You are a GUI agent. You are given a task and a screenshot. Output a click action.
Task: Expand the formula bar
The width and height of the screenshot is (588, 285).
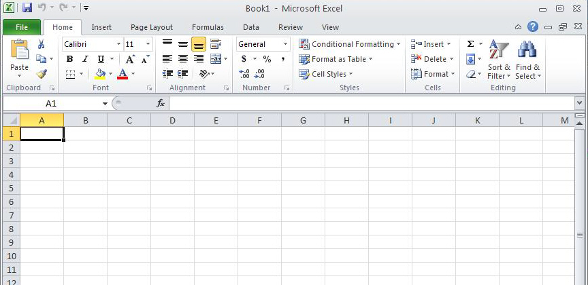coord(579,102)
